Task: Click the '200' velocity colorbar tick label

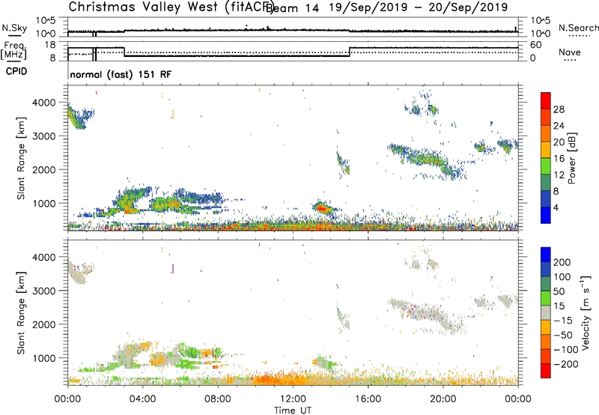Action: (562, 262)
